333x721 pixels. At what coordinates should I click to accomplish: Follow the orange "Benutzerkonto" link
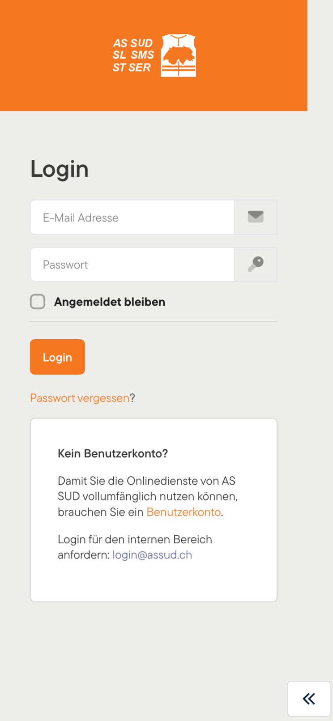pos(184,512)
